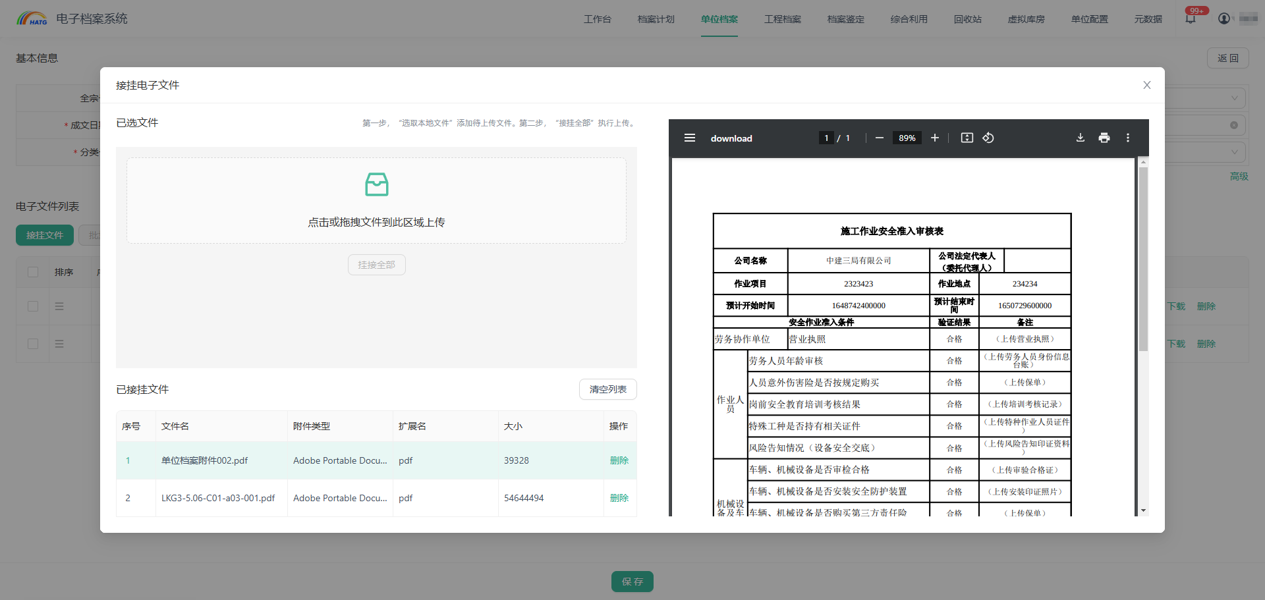Zoom in the PDF preview
Viewport: 1265px width, 600px height.
click(x=934, y=138)
